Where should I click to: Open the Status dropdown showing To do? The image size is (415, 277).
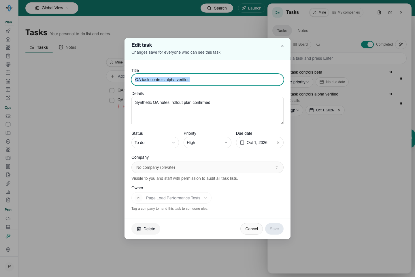click(x=155, y=143)
